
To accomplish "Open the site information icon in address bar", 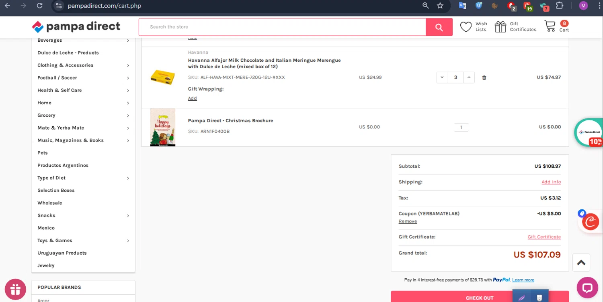I will tap(59, 6).
